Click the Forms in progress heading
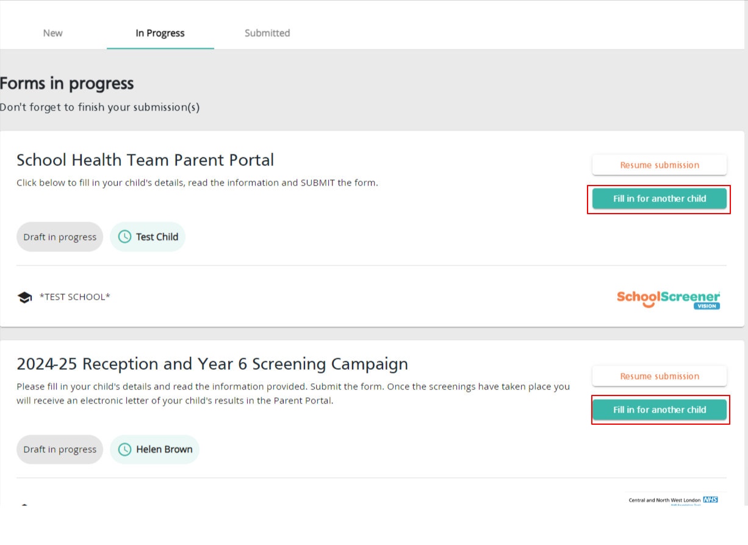 [x=67, y=84]
